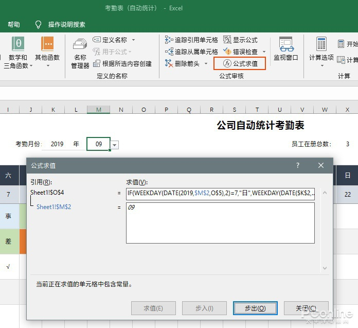Screen dimensions: 358x328
Task: Select column S header
Action: [234, 110]
